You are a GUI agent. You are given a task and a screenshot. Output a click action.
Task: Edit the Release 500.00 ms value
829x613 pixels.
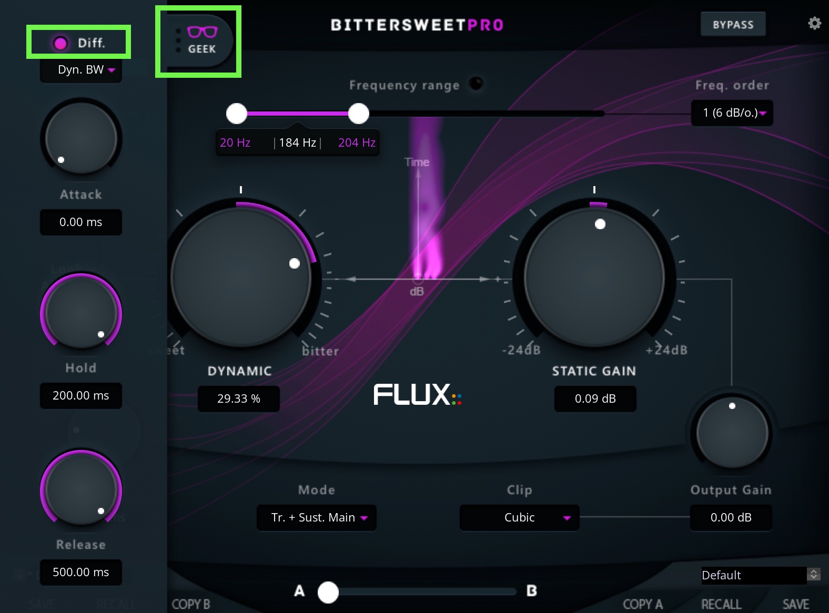click(81, 572)
